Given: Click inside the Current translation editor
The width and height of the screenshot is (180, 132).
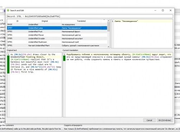Looking at the screenshot, I should [x=118, y=85].
